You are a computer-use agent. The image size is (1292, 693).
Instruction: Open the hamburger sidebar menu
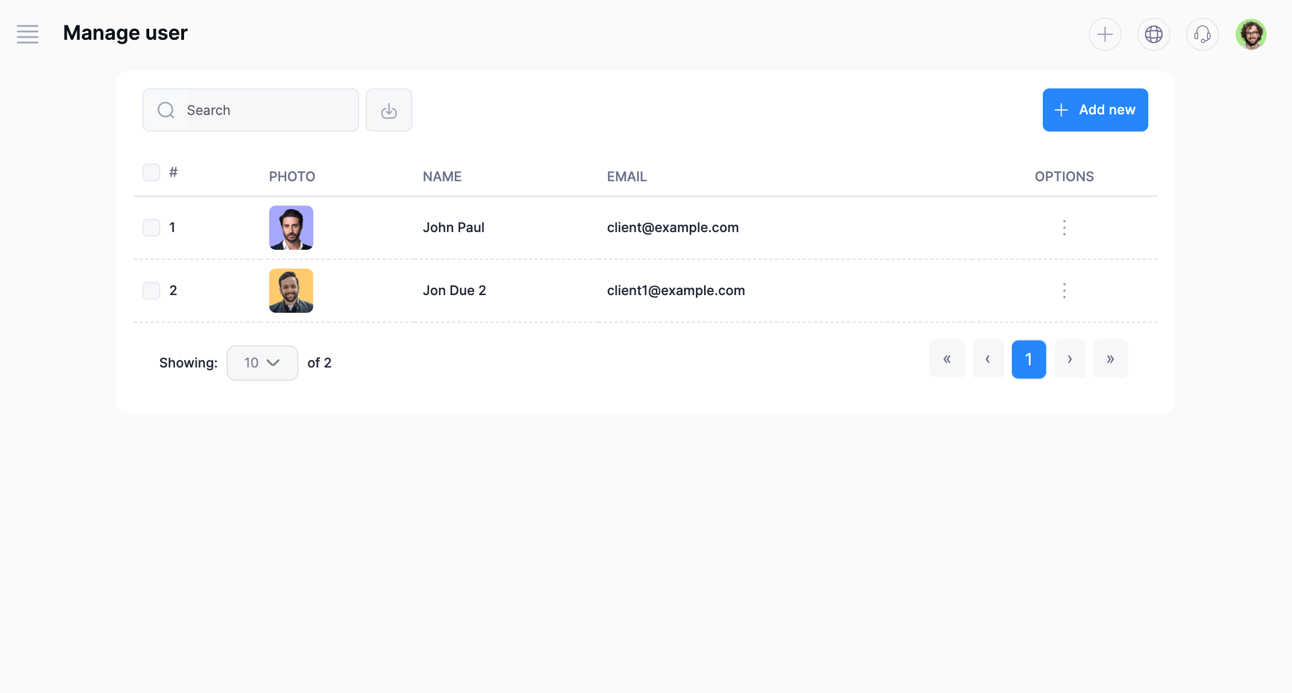click(x=28, y=34)
